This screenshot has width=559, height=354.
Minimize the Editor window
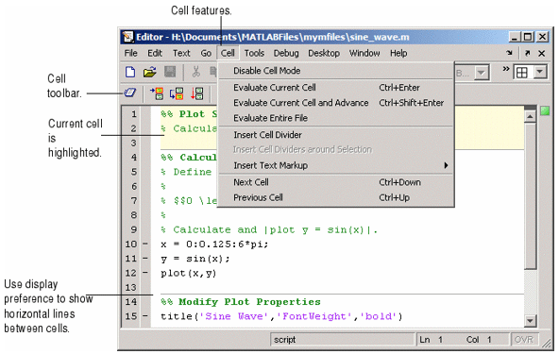[x=515, y=37]
